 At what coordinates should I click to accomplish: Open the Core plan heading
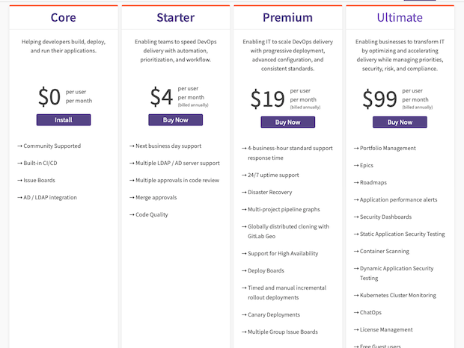(x=64, y=17)
